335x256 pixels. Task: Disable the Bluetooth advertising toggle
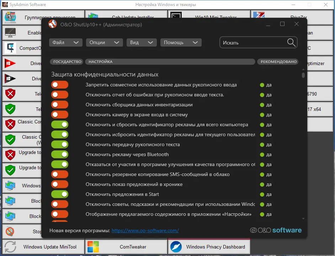pos(59,154)
